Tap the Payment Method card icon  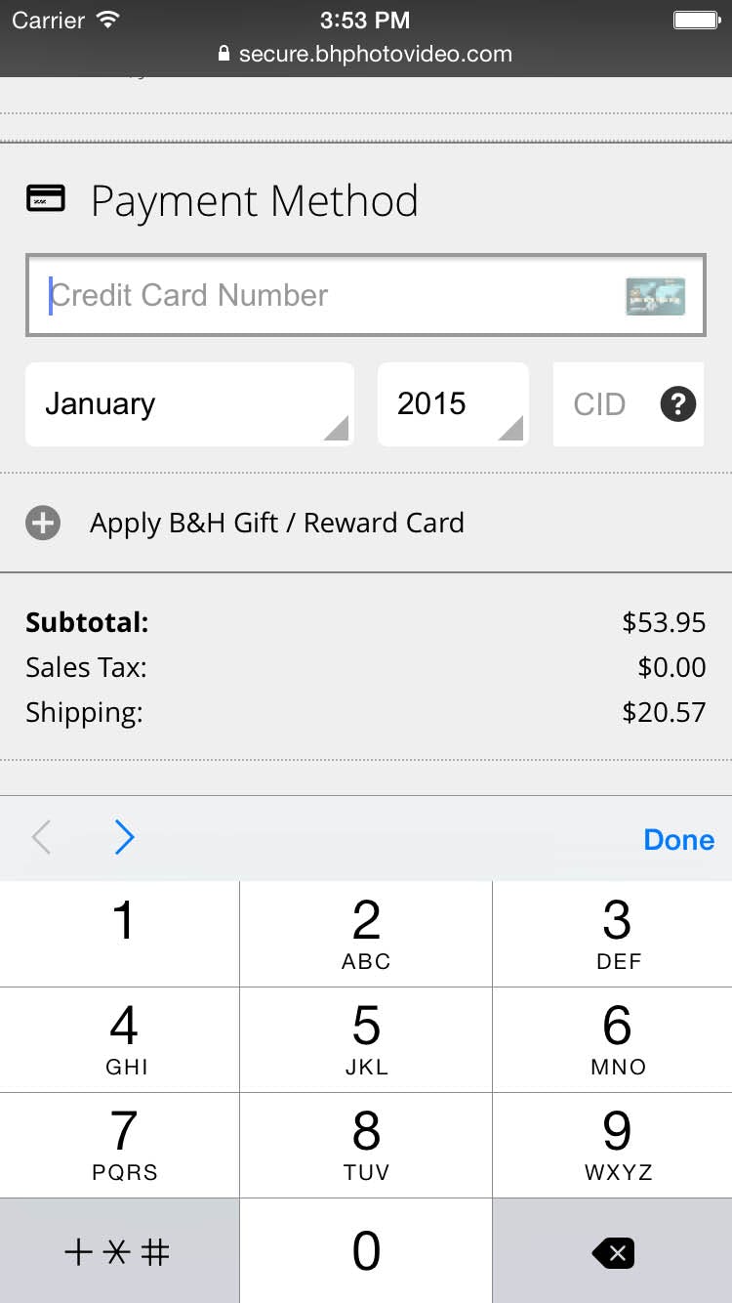[46, 199]
